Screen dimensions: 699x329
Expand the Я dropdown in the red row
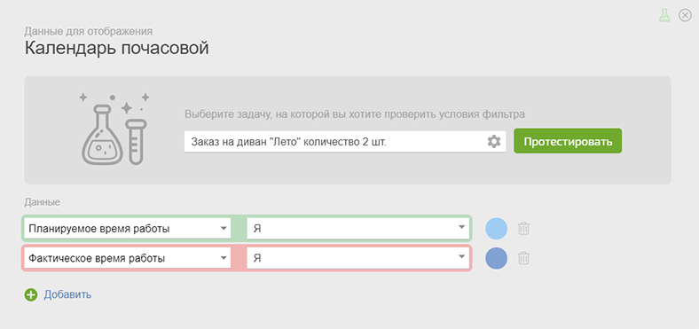click(358, 258)
